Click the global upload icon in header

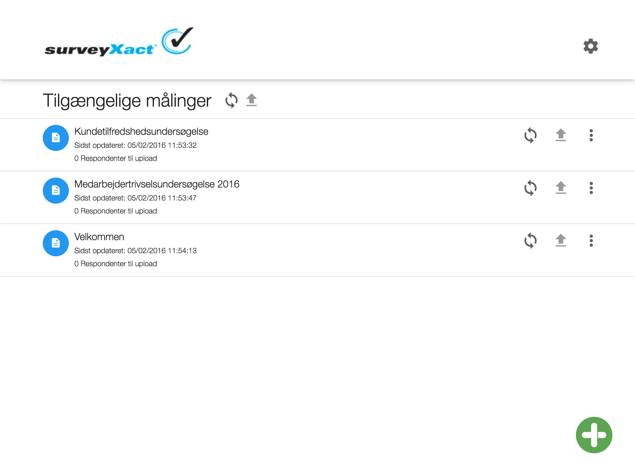click(x=251, y=99)
